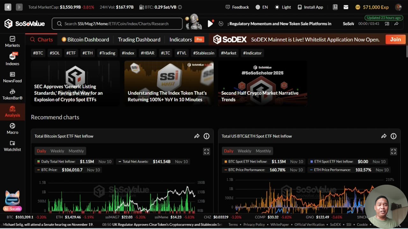Open the AI Socatis assistant
The width and height of the screenshot is (408, 229).
tap(12, 201)
